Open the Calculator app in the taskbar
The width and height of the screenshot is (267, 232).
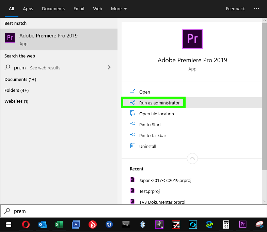point(226,225)
